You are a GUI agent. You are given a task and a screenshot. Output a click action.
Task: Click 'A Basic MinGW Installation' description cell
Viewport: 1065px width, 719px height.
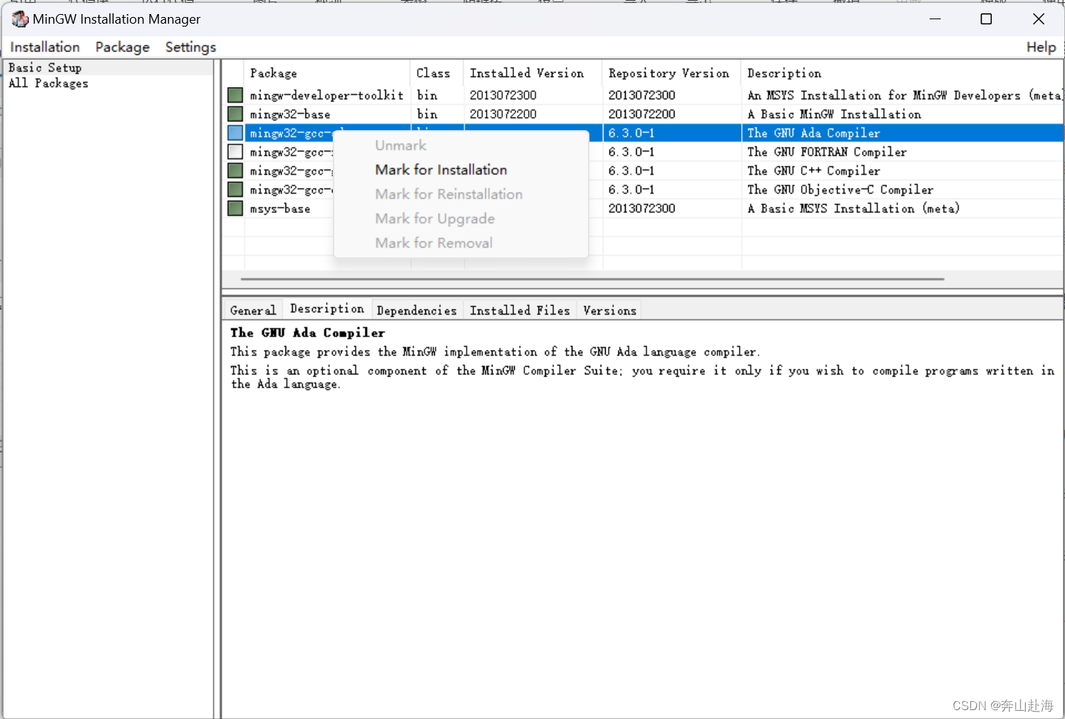point(834,114)
